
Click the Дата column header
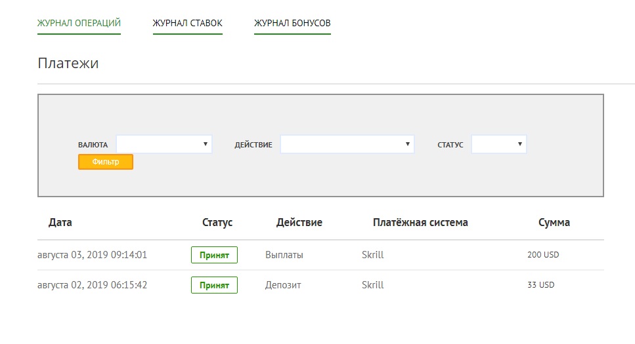[60, 223]
